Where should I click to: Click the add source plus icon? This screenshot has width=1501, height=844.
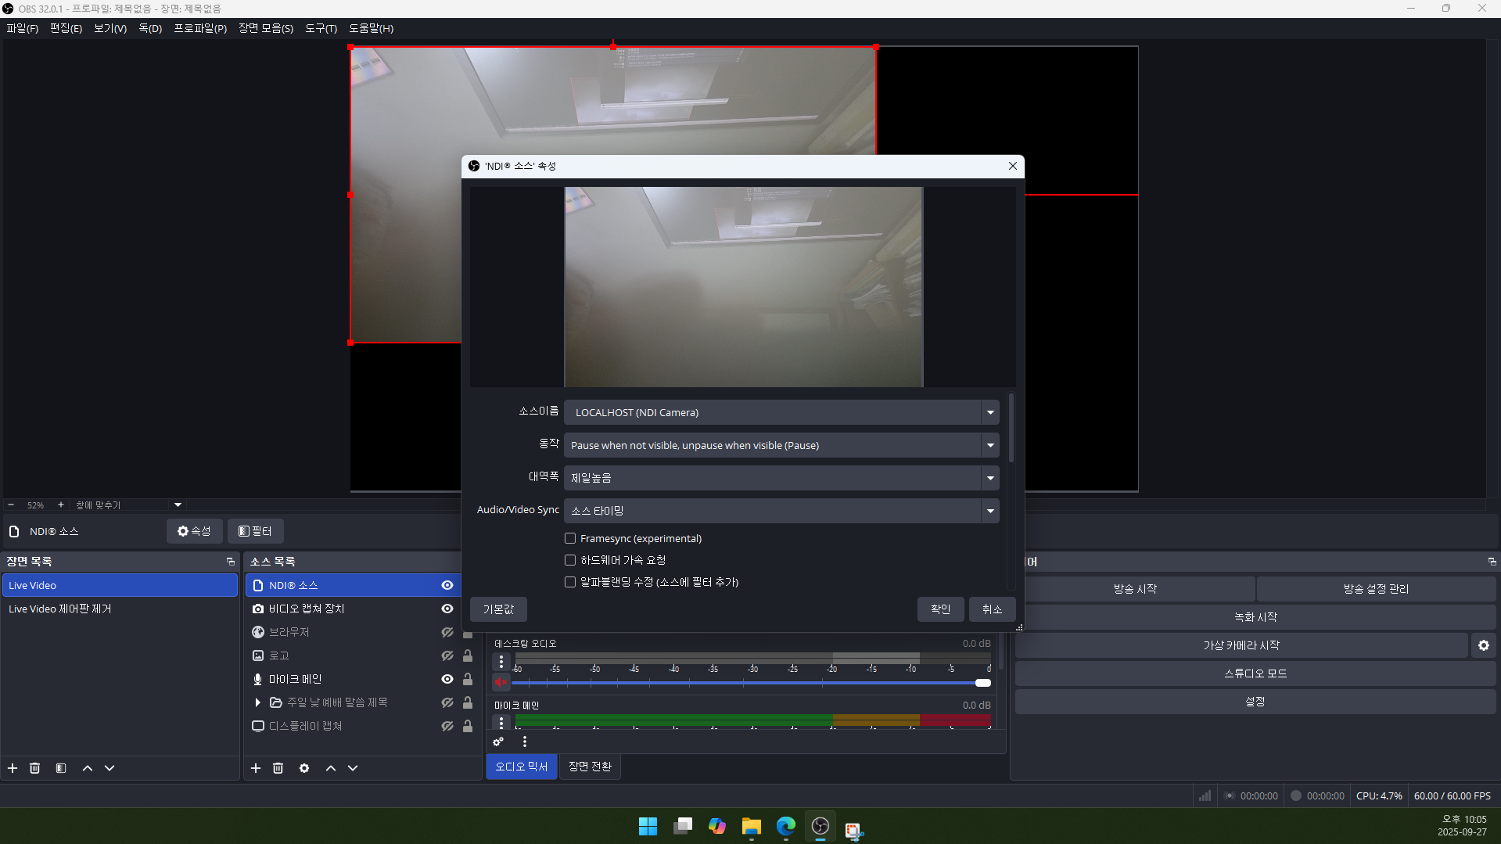[256, 768]
